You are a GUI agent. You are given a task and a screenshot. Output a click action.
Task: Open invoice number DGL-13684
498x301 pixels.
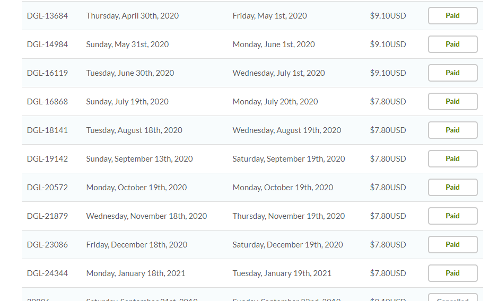(47, 16)
